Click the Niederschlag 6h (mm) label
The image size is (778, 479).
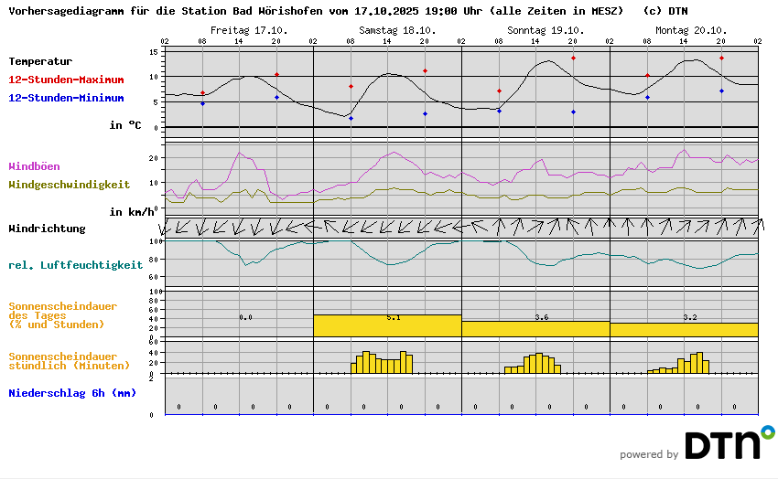pos(72,394)
